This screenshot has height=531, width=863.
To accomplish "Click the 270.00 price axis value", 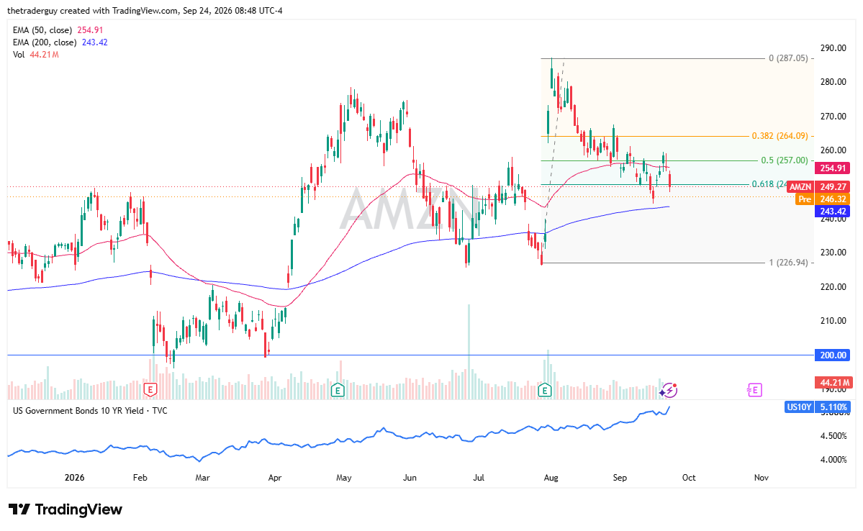I will coord(833,116).
